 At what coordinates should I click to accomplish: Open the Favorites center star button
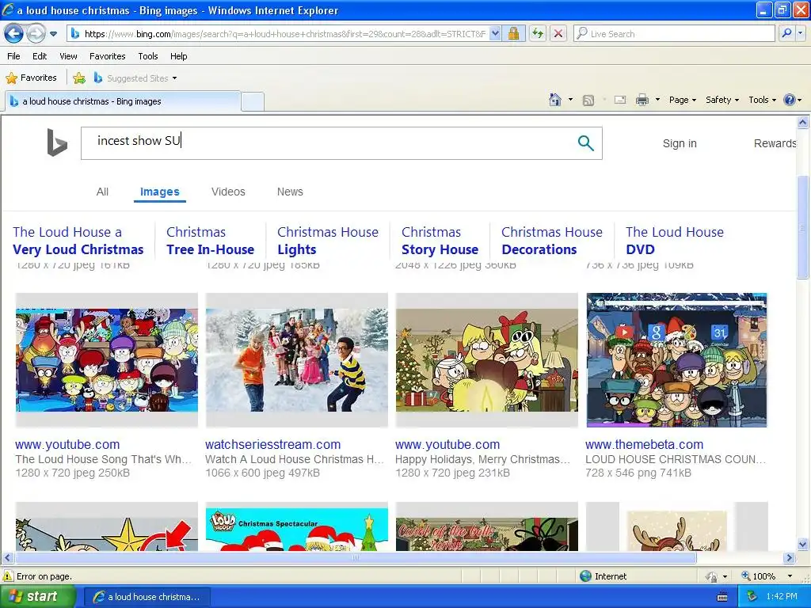tap(31, 78)
